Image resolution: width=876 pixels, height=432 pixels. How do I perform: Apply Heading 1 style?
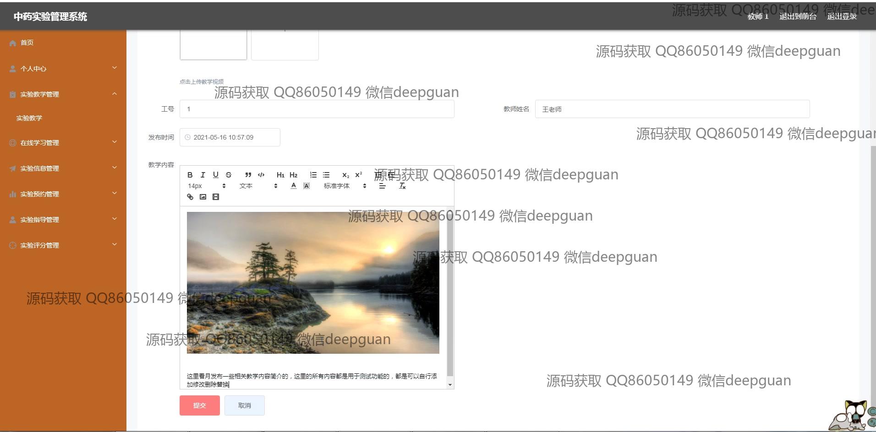280,175
